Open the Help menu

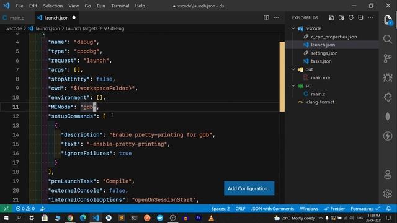pyautogui.click(x=140, y=6)
